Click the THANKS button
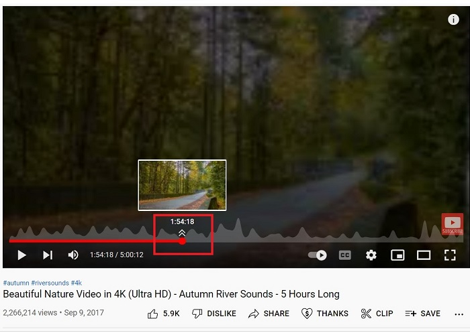 [x=324, y=314]
